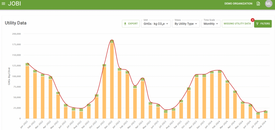
Task: Click the Apr-2023 bar in the chart
Action: click(143, 98)
